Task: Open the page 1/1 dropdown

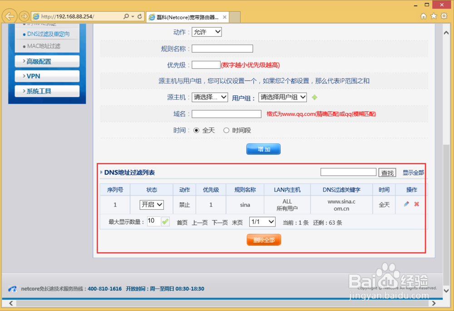Action: click(262, 221)
